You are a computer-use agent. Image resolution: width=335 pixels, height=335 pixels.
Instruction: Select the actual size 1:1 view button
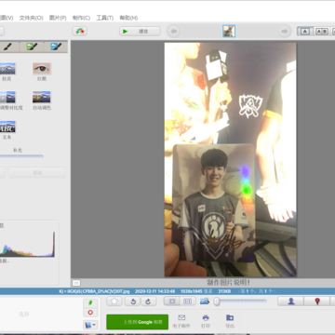pos(188,301)
